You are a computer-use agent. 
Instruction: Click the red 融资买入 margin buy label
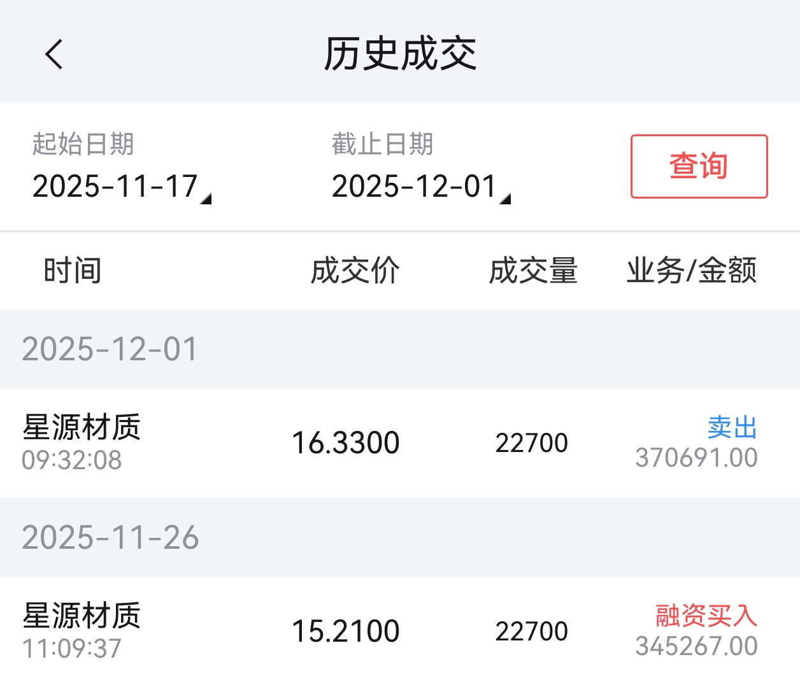coord(706,616)
